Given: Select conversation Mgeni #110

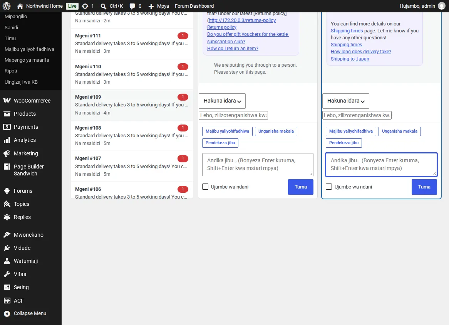Looking at the screenshot, I should tap(132, 74).
